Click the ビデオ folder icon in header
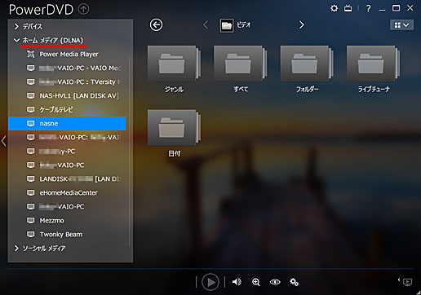 coord(227,25)
